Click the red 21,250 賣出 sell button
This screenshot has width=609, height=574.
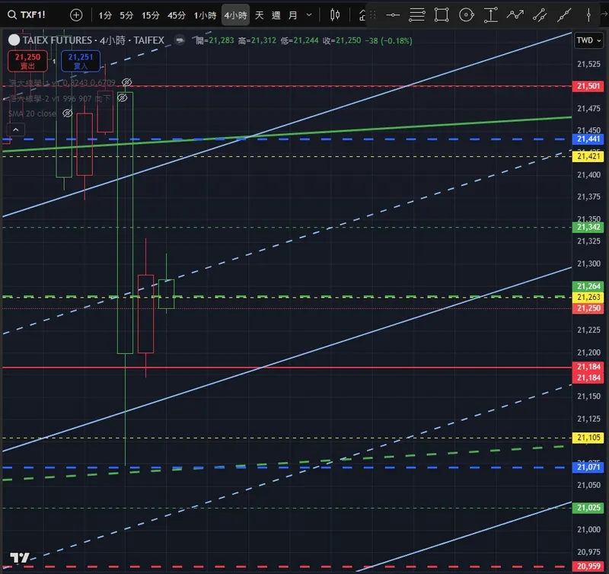[x=27, y=61]
